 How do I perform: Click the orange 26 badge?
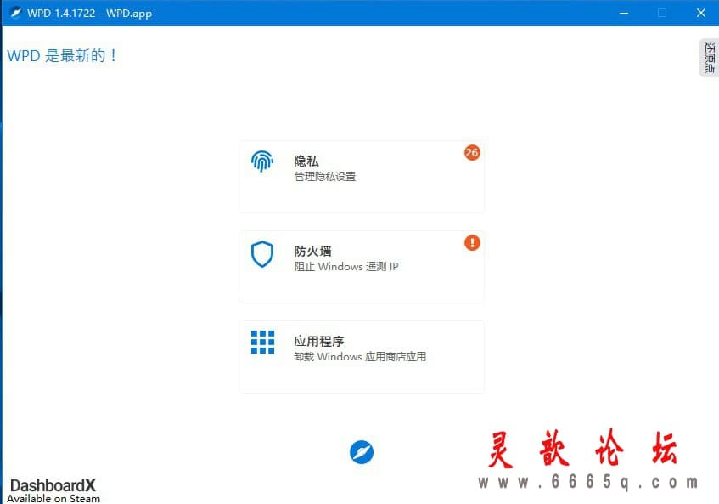click(x=472, y=152)
